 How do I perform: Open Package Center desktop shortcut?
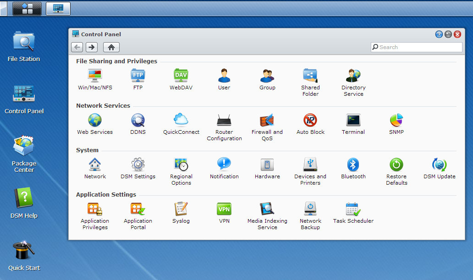click(x=24, y=154)
